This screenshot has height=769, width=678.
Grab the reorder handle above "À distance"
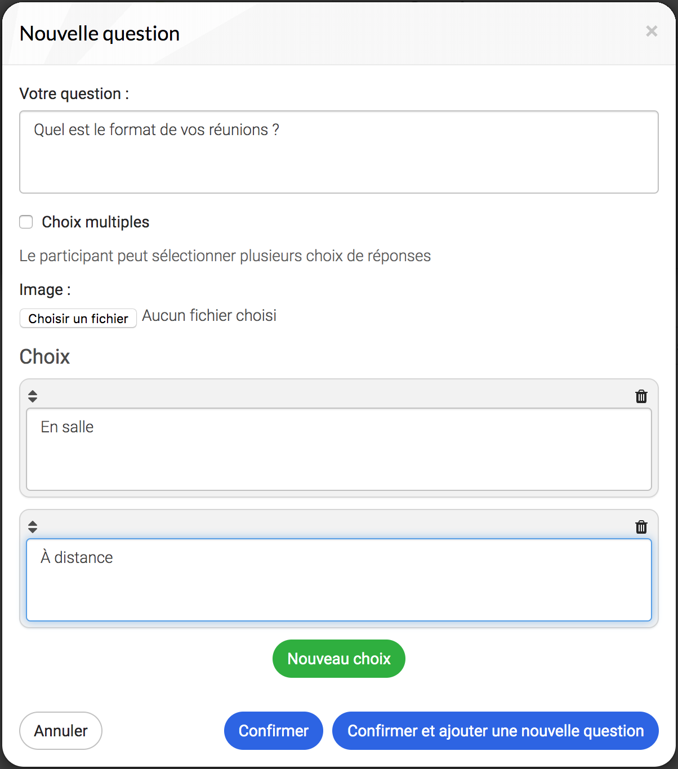33,527
